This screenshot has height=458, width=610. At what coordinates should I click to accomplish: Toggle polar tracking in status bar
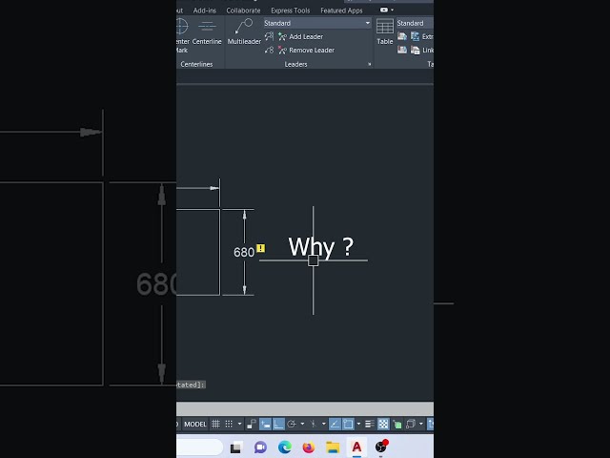(x=292, y=424)
